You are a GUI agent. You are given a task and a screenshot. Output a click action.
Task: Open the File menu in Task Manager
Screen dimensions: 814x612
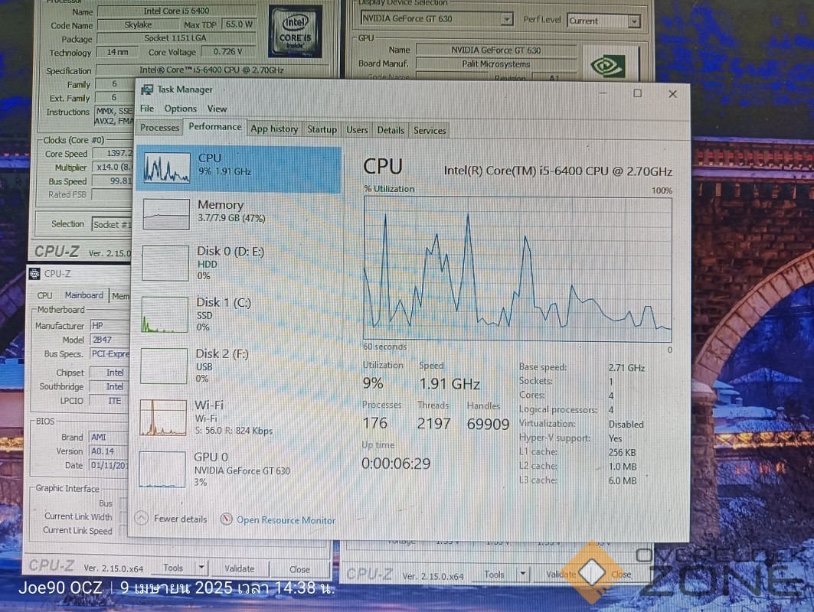pos(147,109)
